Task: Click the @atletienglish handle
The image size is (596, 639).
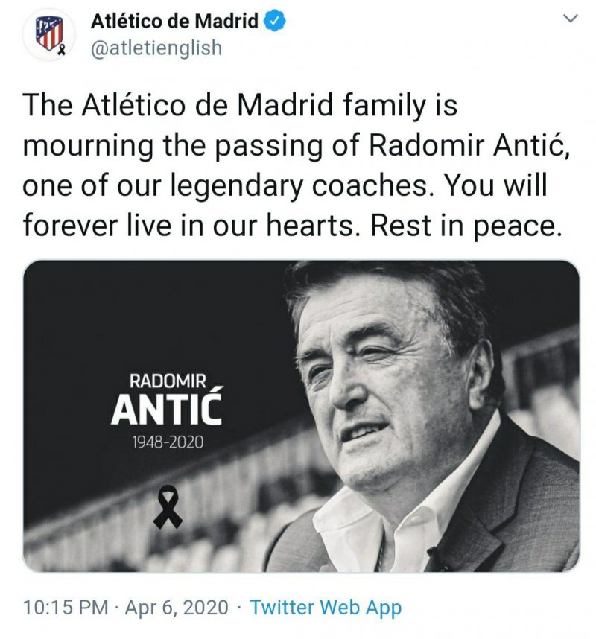Action: click(x=156, y=48)
